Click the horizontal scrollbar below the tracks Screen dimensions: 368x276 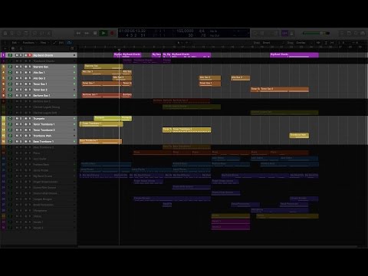[x=217, y=247]
